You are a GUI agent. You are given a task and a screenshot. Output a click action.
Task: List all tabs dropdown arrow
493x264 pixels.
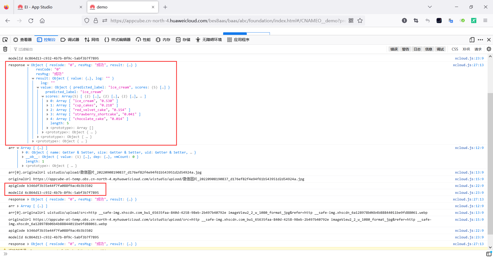(x=430, y=7)
